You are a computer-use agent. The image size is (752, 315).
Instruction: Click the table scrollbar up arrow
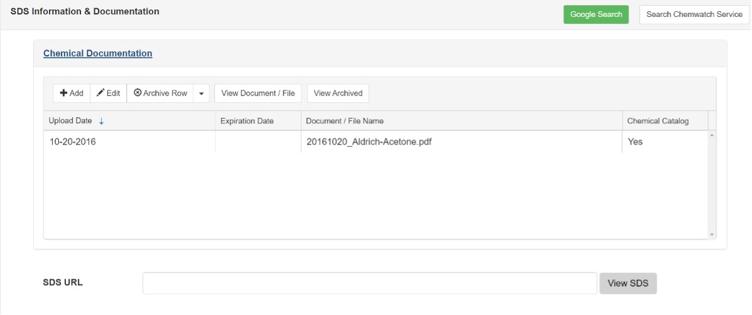pos(712,135)
